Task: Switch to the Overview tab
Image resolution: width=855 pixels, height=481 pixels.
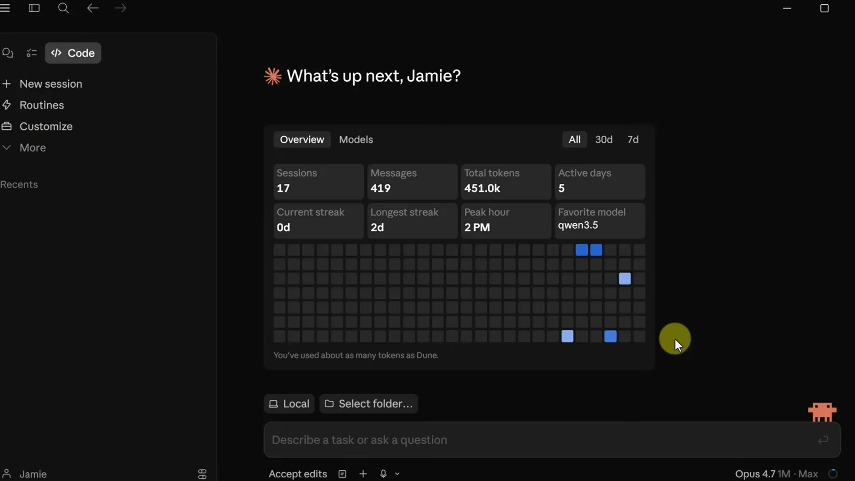Action: pyautogui.click(x=302, y=139)
